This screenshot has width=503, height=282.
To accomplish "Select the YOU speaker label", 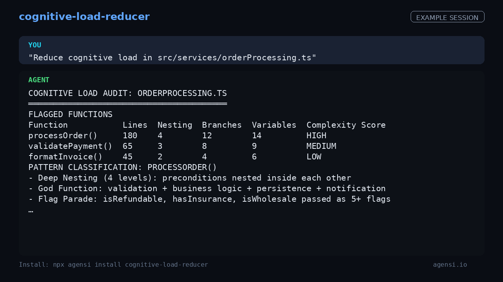I will click(x=35, y=45).
